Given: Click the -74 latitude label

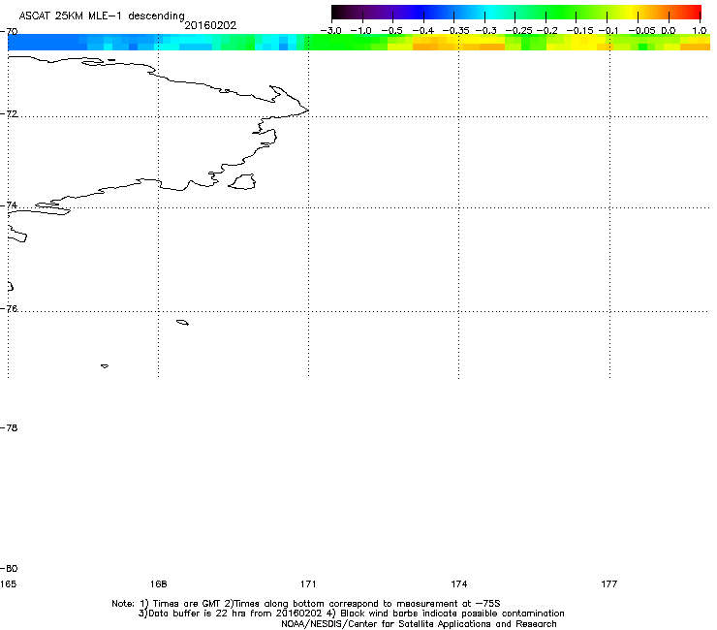Looking at the screenshot, I should tap(9, 205).
